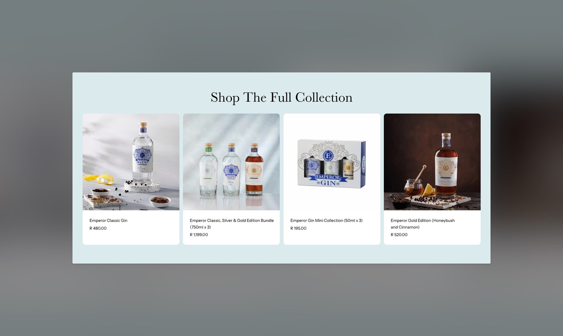This screenshot has width=563, height=336.
Task: Open the Emperor Classic Gin product photo
Action: (x=131, y=162)
